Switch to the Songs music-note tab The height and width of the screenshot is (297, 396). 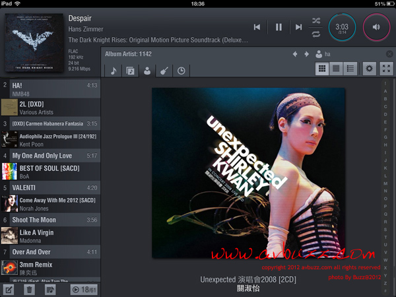pyautogui.click(x=113, y=70)
